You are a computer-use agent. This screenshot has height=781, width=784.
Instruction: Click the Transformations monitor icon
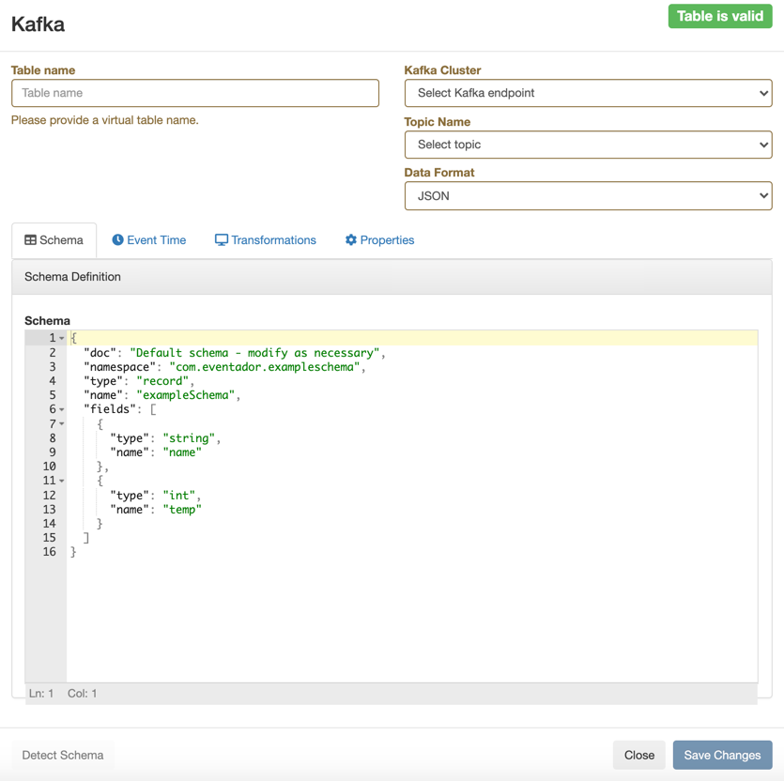coord(221,240)
